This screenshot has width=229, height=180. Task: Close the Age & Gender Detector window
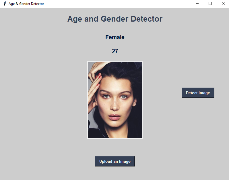(x=223, y=3)
